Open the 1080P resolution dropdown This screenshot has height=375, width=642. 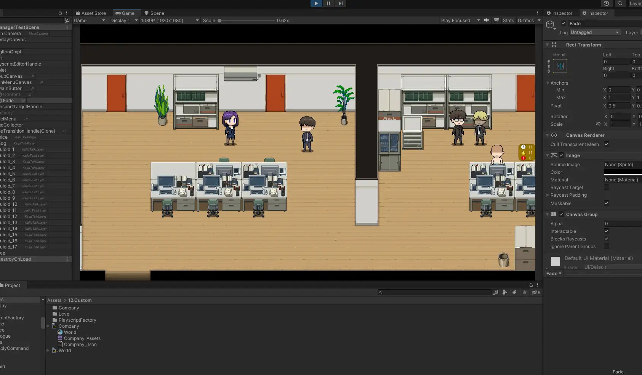point(170,21)
